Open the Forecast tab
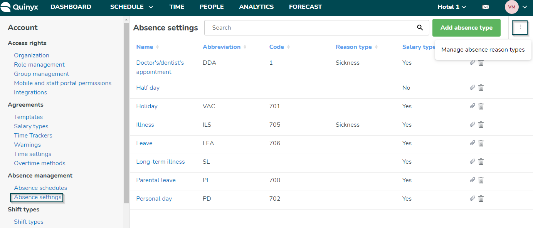Screen dimensions: 533x228 tap(305, 7)
